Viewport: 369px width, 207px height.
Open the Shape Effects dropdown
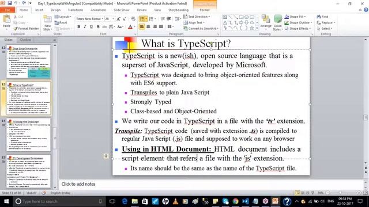click(298, 28)
